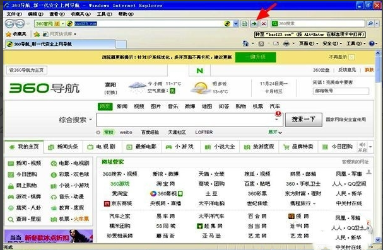
Task: Open the search provider dropdown arrow
Action: (x=377, y=24)
